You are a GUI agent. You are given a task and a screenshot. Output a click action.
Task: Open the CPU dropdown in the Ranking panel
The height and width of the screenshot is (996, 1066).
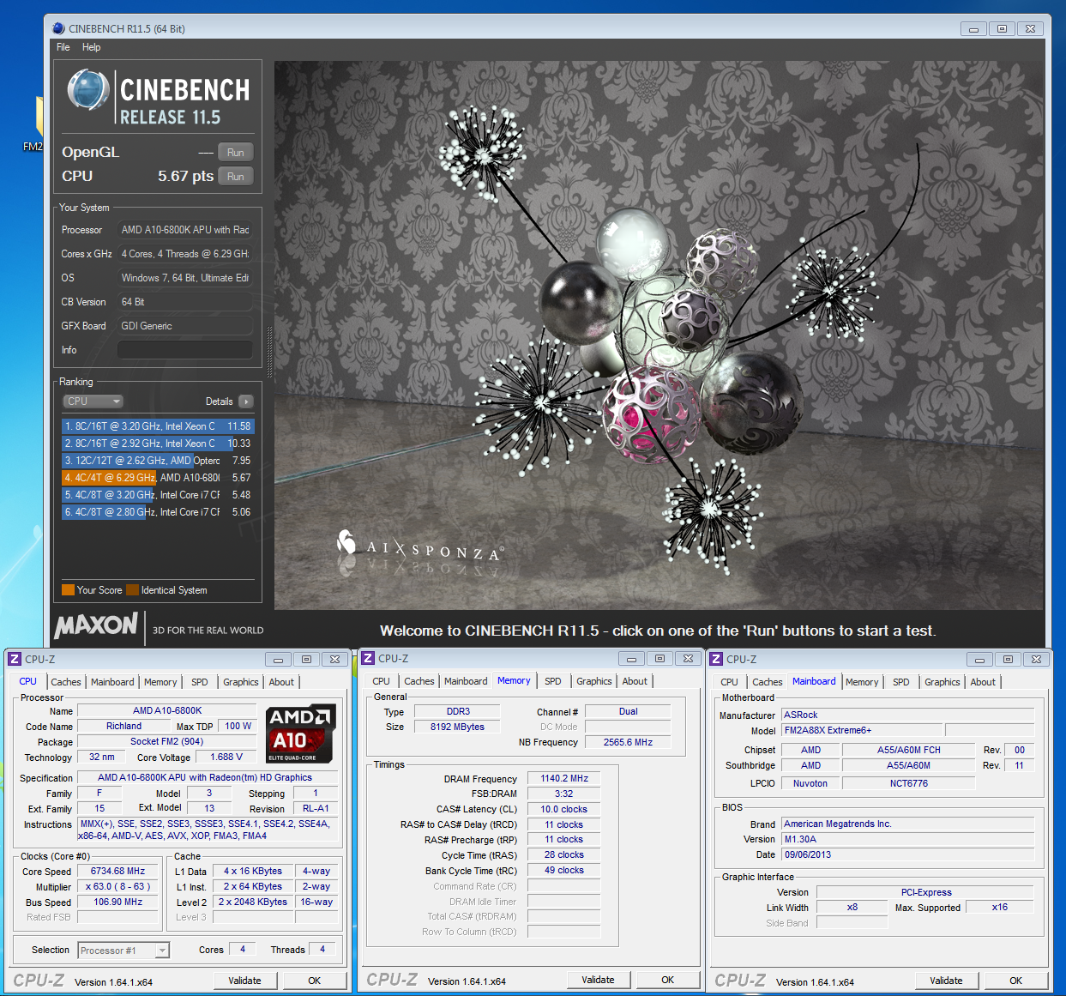pyautogui.click(x=93, y=401)
